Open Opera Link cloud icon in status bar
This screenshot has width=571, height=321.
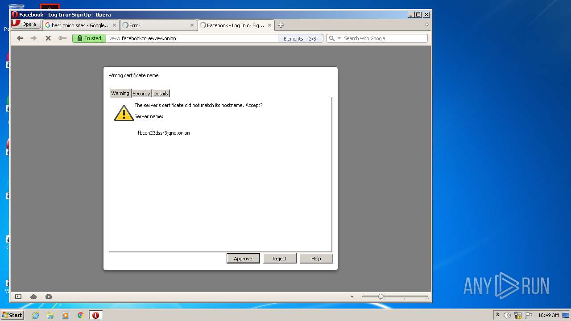33,296
